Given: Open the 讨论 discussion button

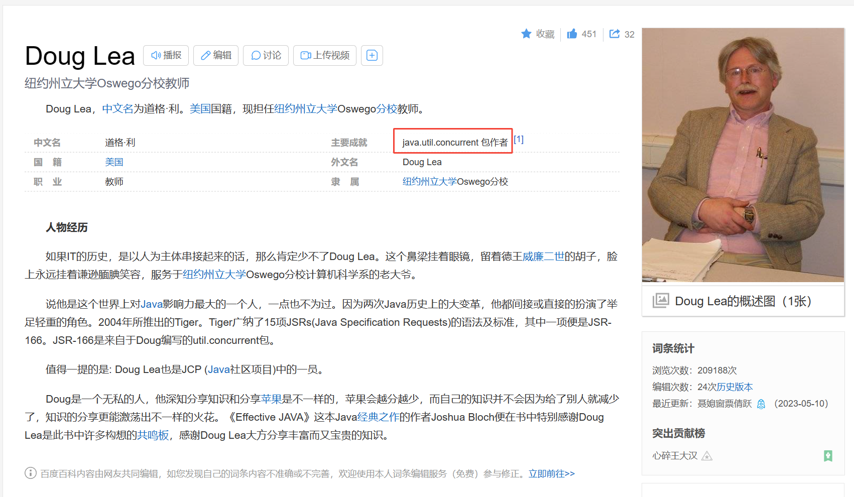Looking at the screenshot, I should click(266, 55).
